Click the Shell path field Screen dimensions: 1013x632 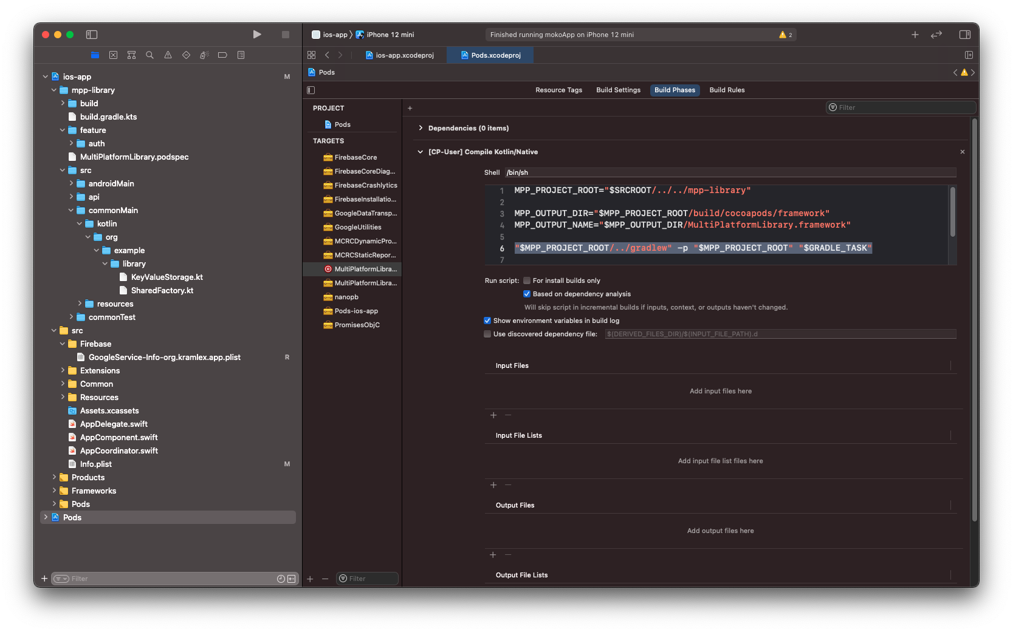(730, 173)
